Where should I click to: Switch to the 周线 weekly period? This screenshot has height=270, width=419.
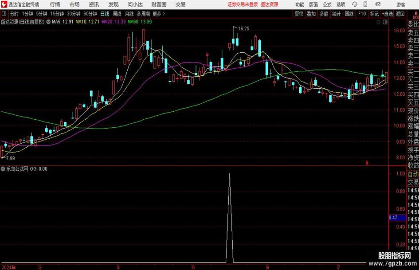117,14
